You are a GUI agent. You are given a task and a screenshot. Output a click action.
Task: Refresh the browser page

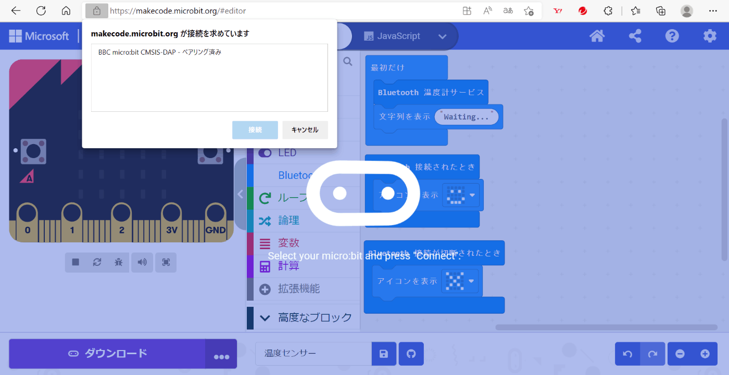(x=41, y=10)
